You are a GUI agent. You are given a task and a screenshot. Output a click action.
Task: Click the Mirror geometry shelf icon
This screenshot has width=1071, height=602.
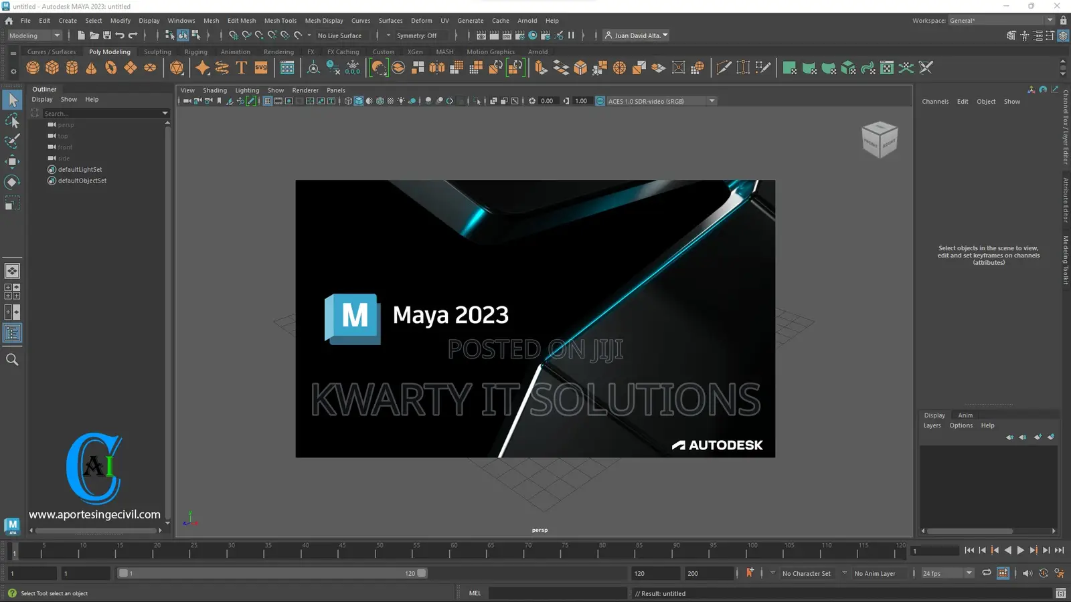437,68
